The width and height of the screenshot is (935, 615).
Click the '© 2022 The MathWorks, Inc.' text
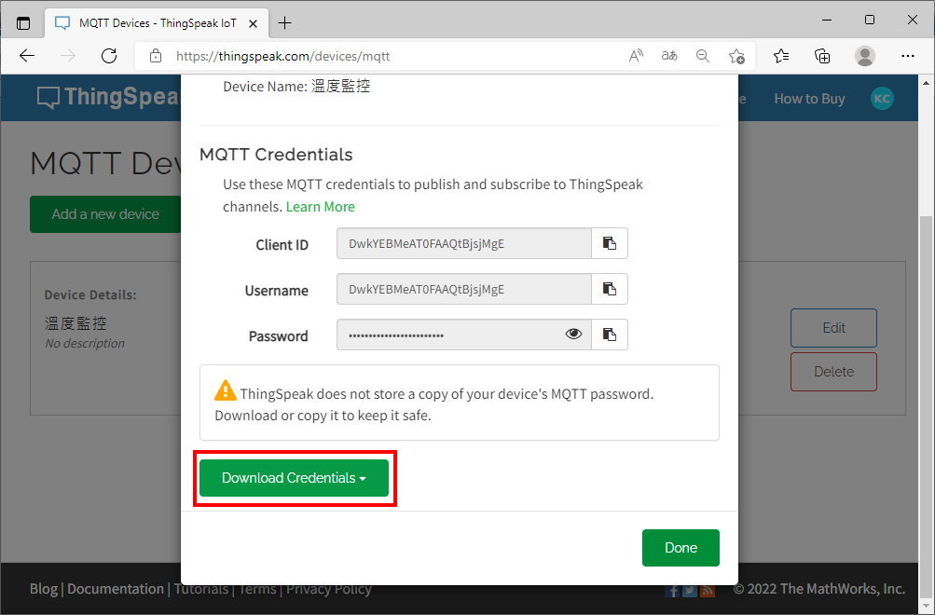click(x=818, y=589)
